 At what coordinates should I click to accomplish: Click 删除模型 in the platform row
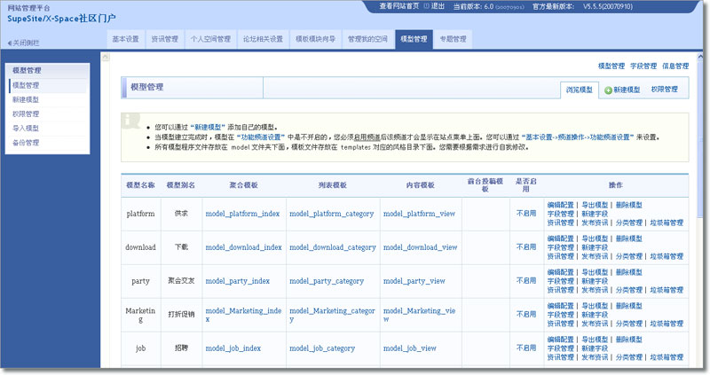pos(629,205)
